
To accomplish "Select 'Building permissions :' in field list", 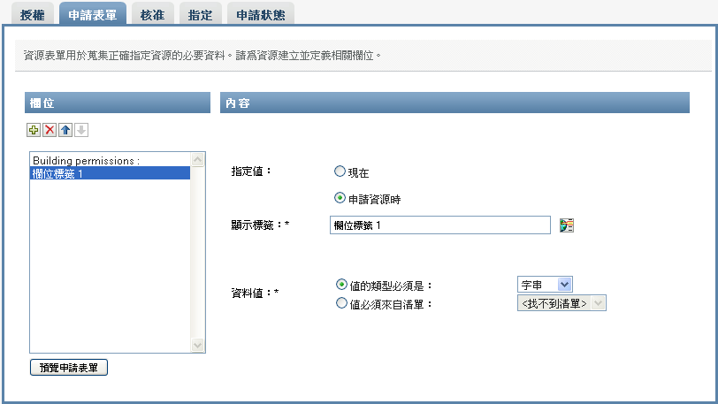I will click(110, 160).
